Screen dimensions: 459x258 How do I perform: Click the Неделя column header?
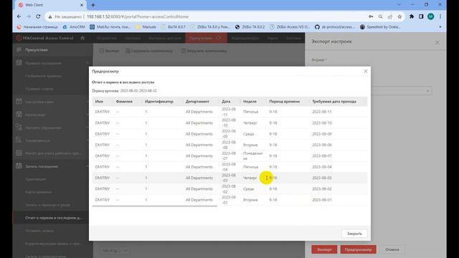(250, 101)
